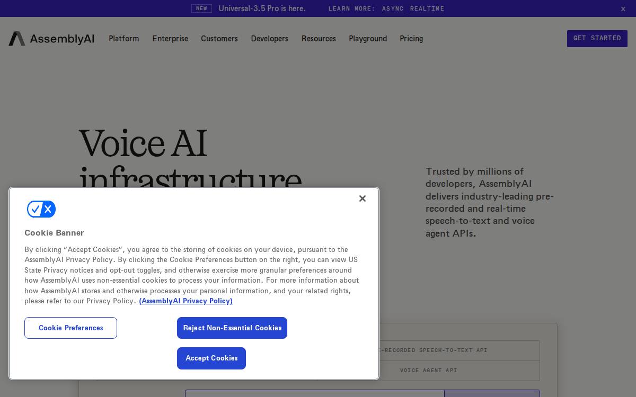636x397 pixels.
Task: Click the Get Started button
Action: (x=597, y=39)
